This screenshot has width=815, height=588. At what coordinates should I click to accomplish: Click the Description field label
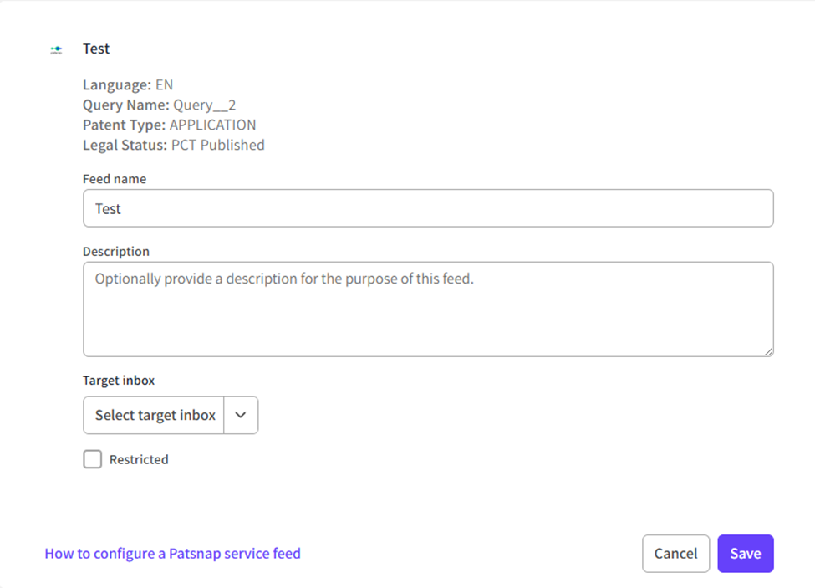pyautogui.click(x=116, y=252)
